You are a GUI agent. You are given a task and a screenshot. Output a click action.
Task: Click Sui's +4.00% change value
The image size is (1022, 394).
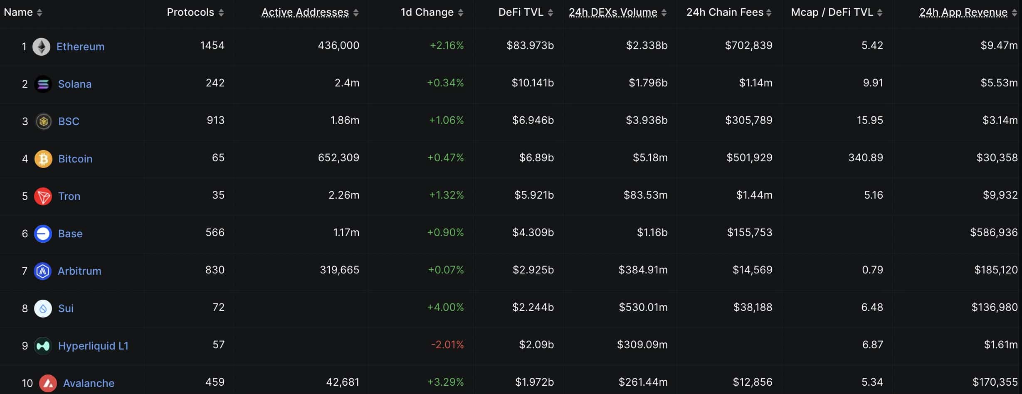pos(445,307)
